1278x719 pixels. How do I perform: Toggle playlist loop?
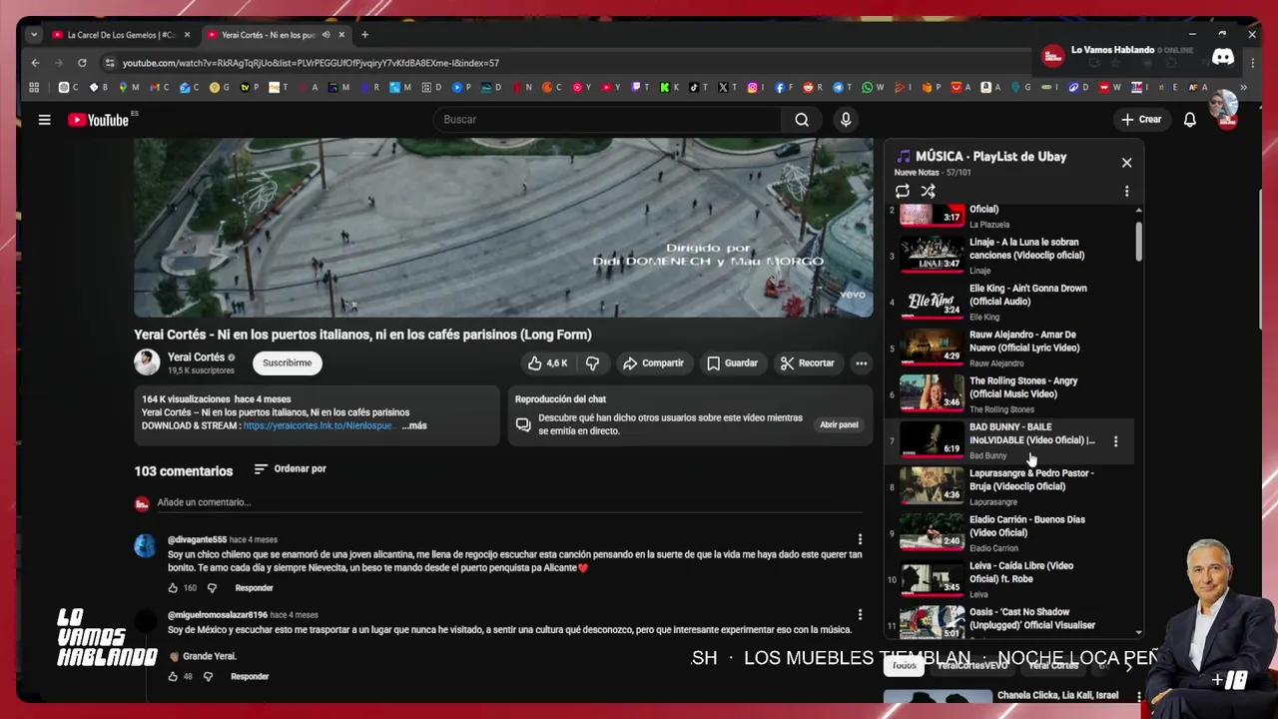tap(903, 191)
